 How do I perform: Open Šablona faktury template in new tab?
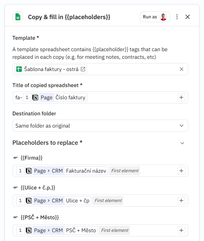click(x=83, y=69)
